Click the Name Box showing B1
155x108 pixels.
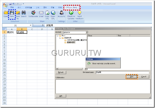tap(15, 25)
